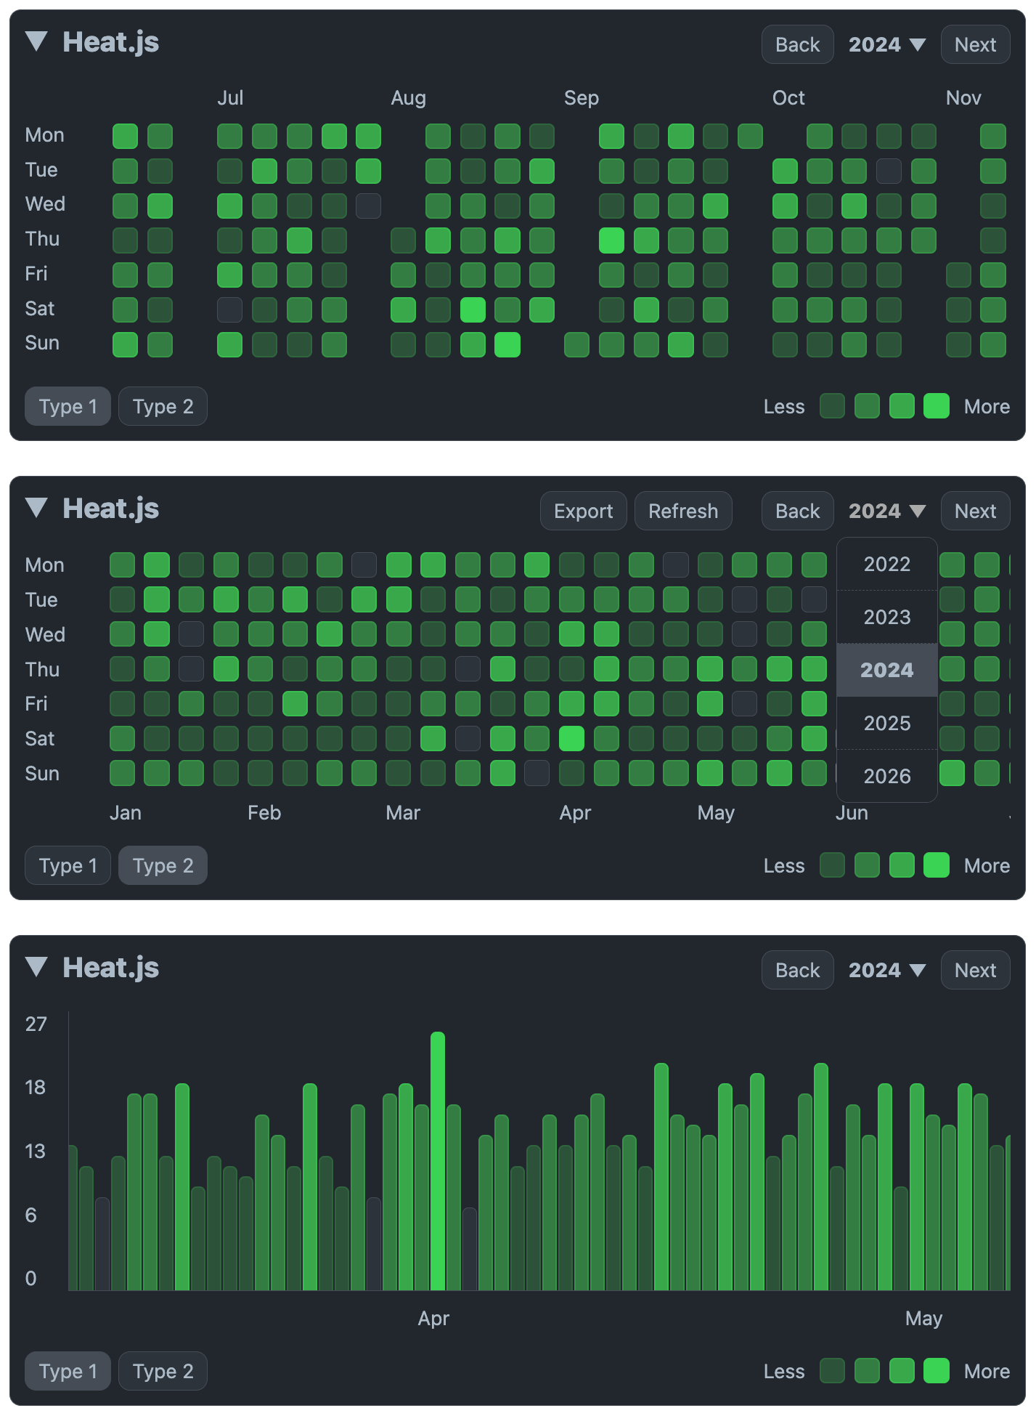1036x1416 pixels.
Task: Select year 2023 from the dropdown list
Action: [887, 617]
